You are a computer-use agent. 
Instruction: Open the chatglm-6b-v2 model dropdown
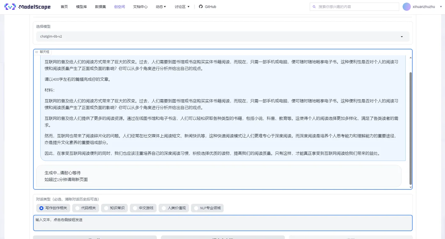coord(222,37)
